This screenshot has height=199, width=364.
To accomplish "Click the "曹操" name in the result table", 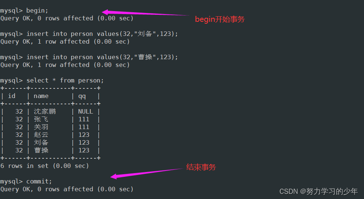I will tap(41, 150).
